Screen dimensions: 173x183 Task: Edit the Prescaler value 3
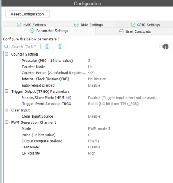(x=89, y=61)
